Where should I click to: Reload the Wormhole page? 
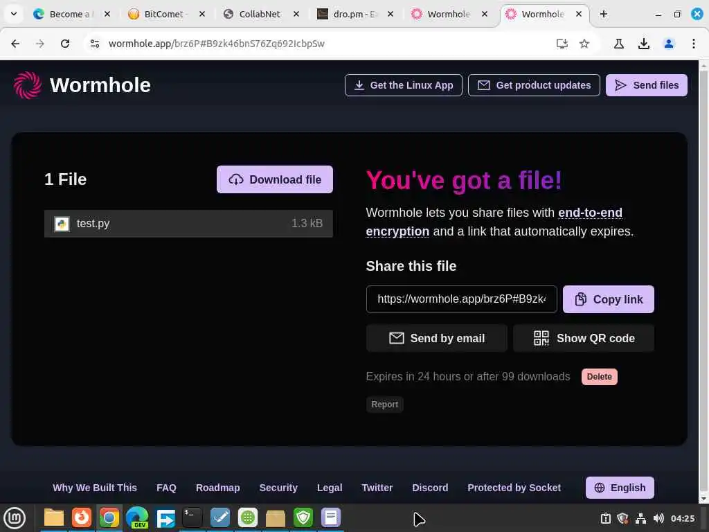point(65,44)
